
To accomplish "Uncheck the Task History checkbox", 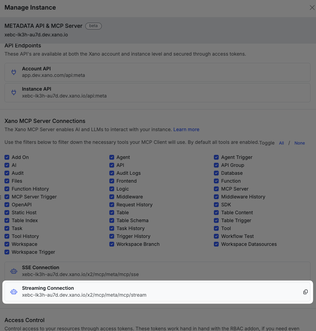I will [112, 228].
